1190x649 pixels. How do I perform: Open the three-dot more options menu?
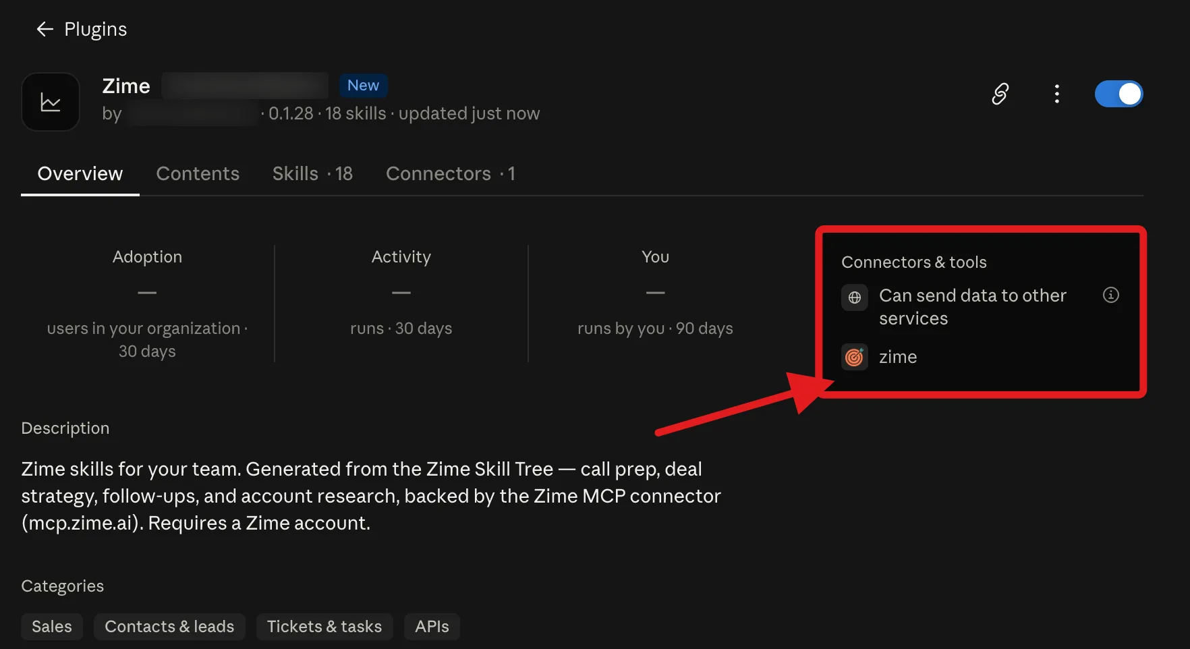[x=1056, y=94]
